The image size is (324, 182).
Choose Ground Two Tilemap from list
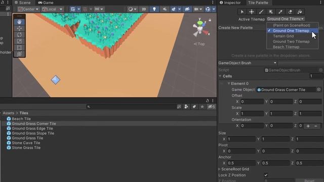pos(291,41)
